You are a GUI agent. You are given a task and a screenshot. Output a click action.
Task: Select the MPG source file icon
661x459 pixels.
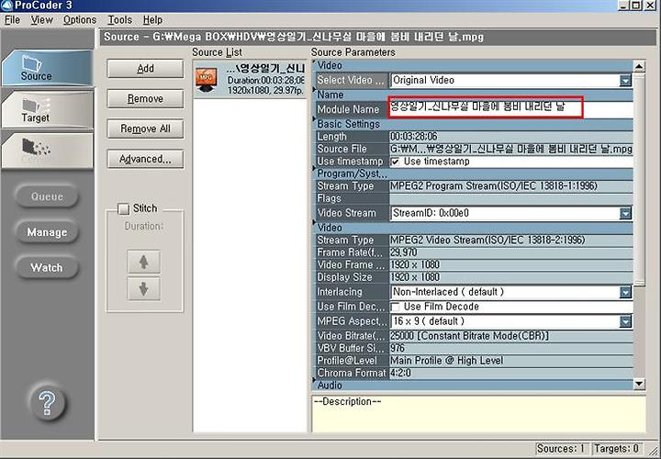point(207,80)
